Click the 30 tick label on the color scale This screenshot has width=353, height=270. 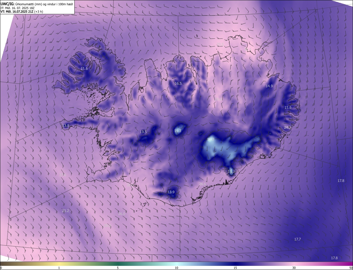[x=294, y=268]
